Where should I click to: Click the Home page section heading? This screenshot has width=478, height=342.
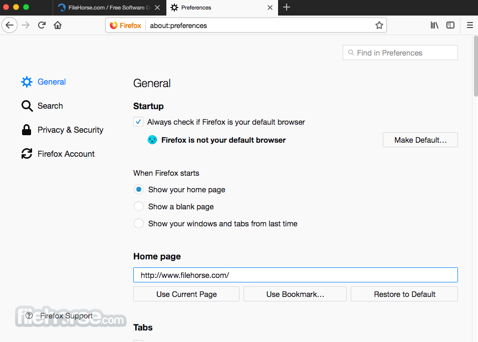(x=157, y=256)
